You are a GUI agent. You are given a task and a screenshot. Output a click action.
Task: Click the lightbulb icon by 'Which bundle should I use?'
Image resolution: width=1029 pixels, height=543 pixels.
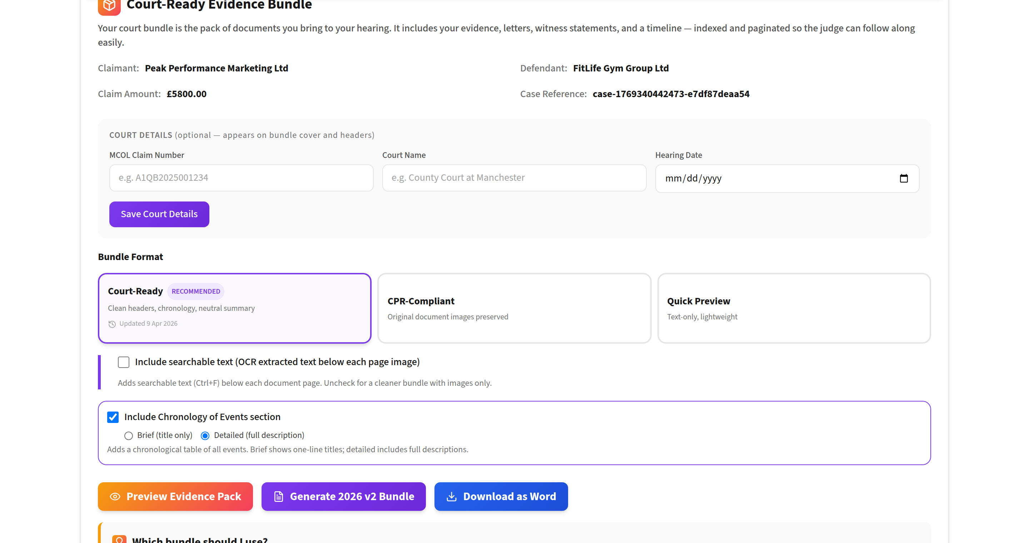click(x=119, y=539)
